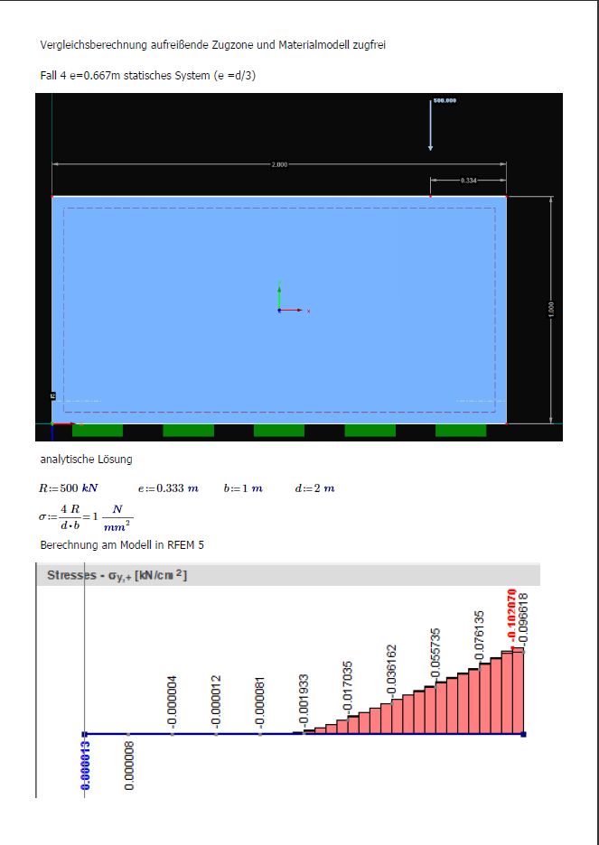Click the stress value -0.000004
Viewport: 599px width, 845px height.
coord(172,701)
